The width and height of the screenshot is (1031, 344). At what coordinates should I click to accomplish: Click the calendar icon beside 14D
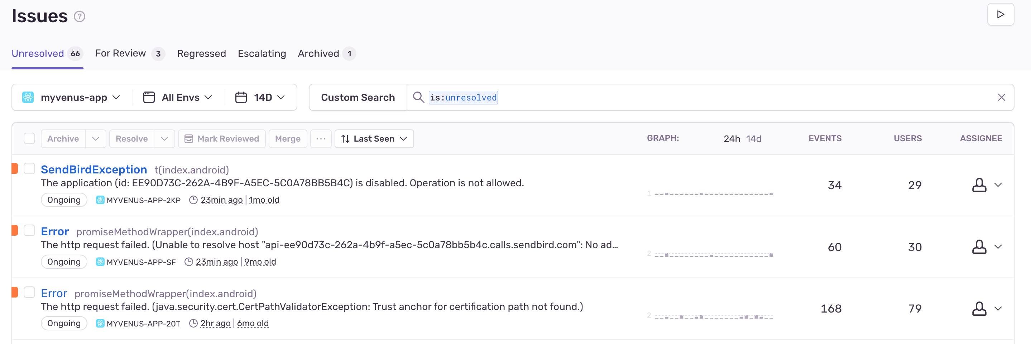coord(241,98)
